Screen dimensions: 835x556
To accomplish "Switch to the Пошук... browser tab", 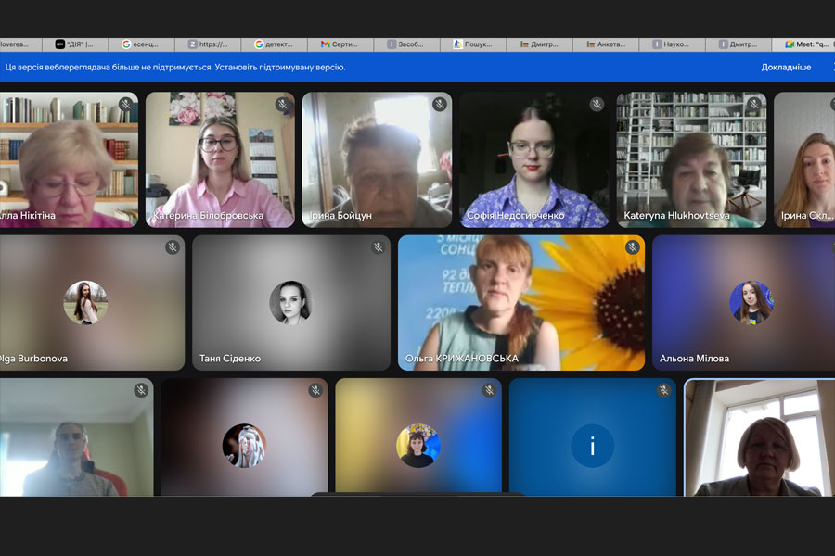I will (473, 44).
